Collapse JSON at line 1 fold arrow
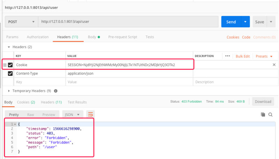 click(15, 125)
